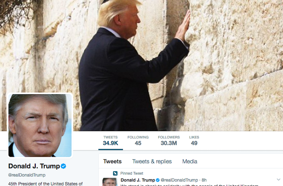Click the verified badge in pinned tweet
The image size is (283, 186).
(x=158, y=180)
